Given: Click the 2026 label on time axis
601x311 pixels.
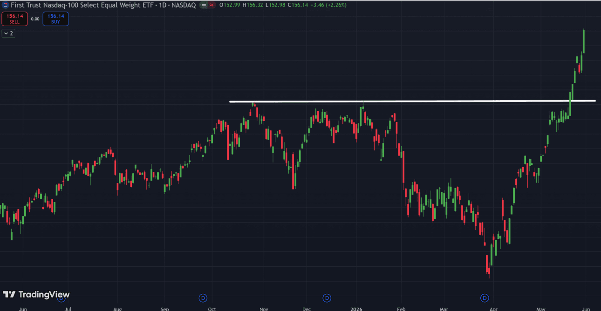Looking at the screenshot, I should (x=356, y=308).
